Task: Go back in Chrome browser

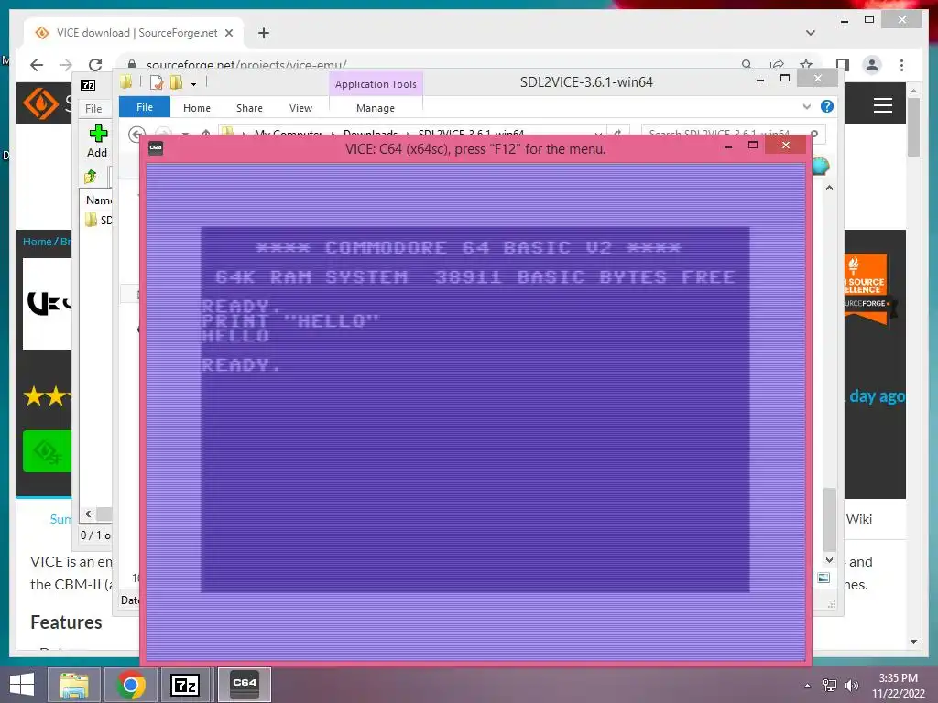Action: pyautogui.click(x=37, y=65)
